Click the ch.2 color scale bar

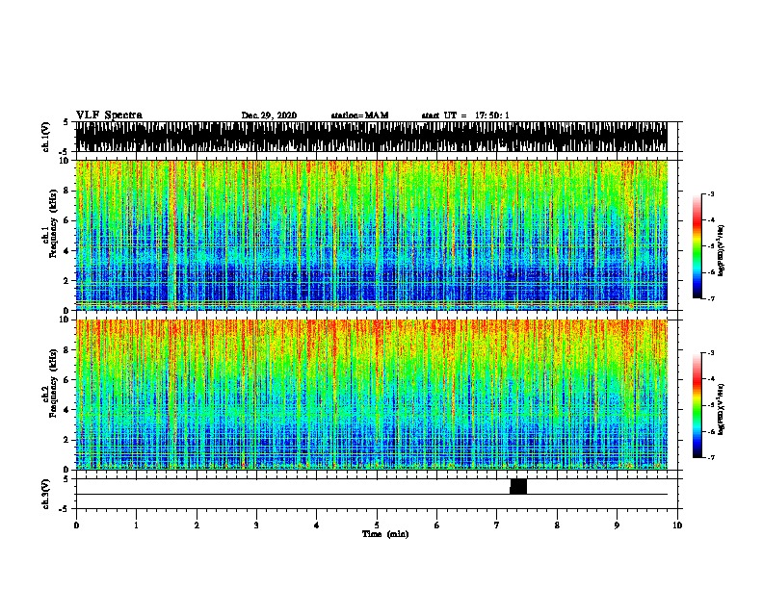point(697,405)
